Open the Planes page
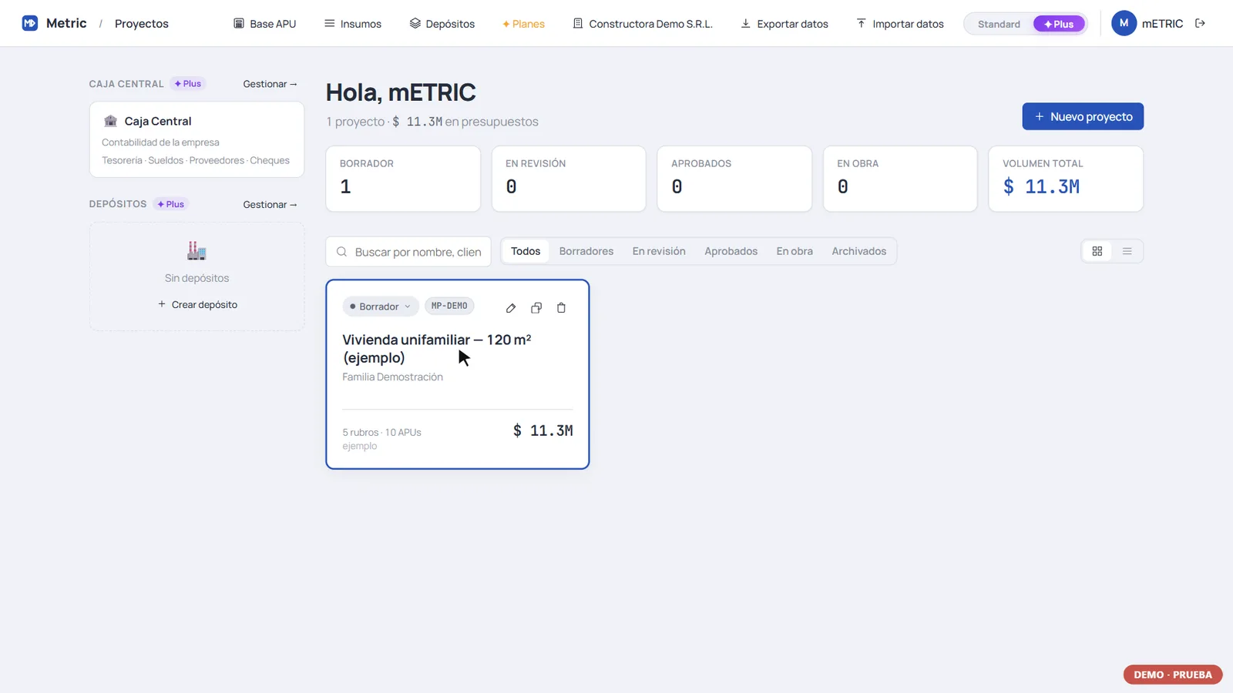This screenshot has height=693, width=1233. click(523, 24)
